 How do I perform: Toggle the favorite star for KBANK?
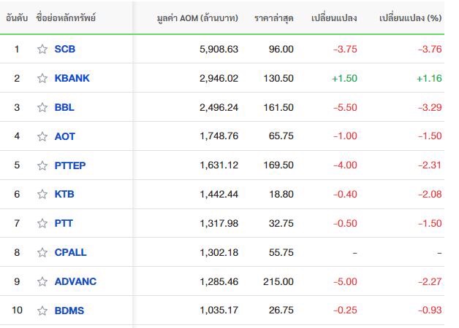42,78
